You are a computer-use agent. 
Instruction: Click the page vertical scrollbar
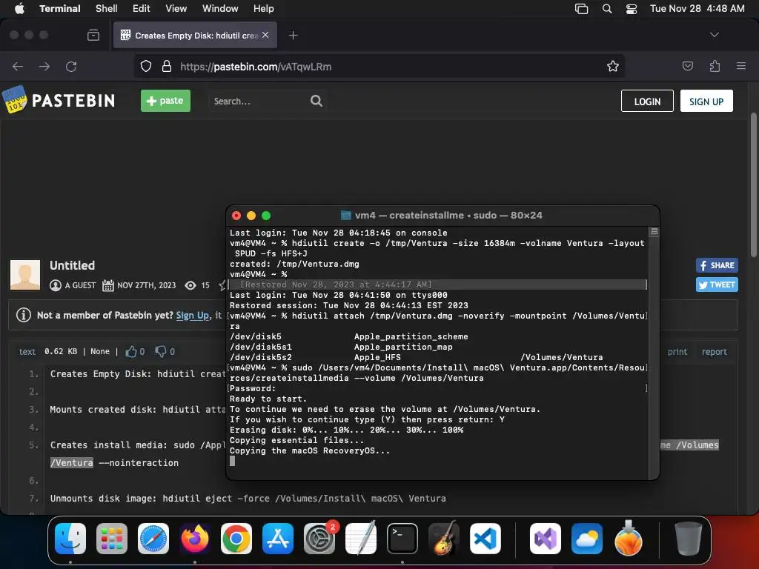click(x=753, y=184)
